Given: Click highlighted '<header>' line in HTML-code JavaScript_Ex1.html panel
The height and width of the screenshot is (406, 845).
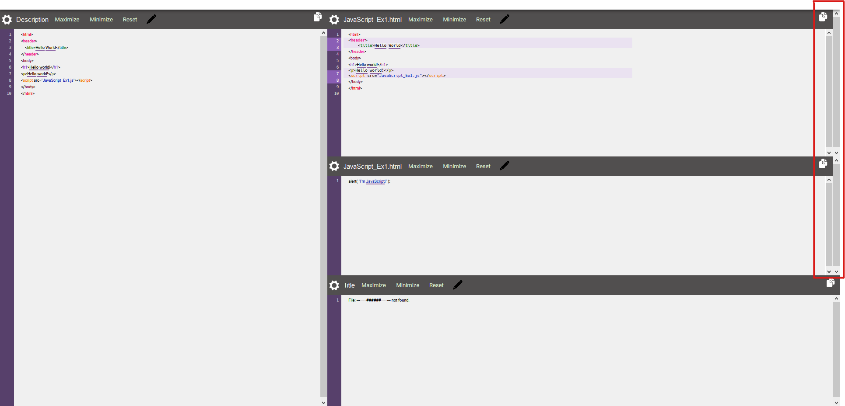Looking at the screenshot, I should 358,40.
